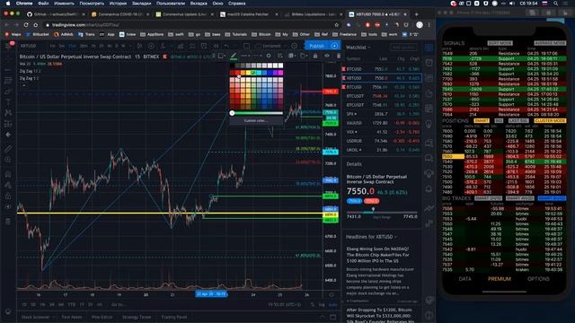Image resolution: width=575 pixels, height=323 pixels.
Task: Open the line style dropdown in floating toolbar
Action: click(x=257, y=56)
